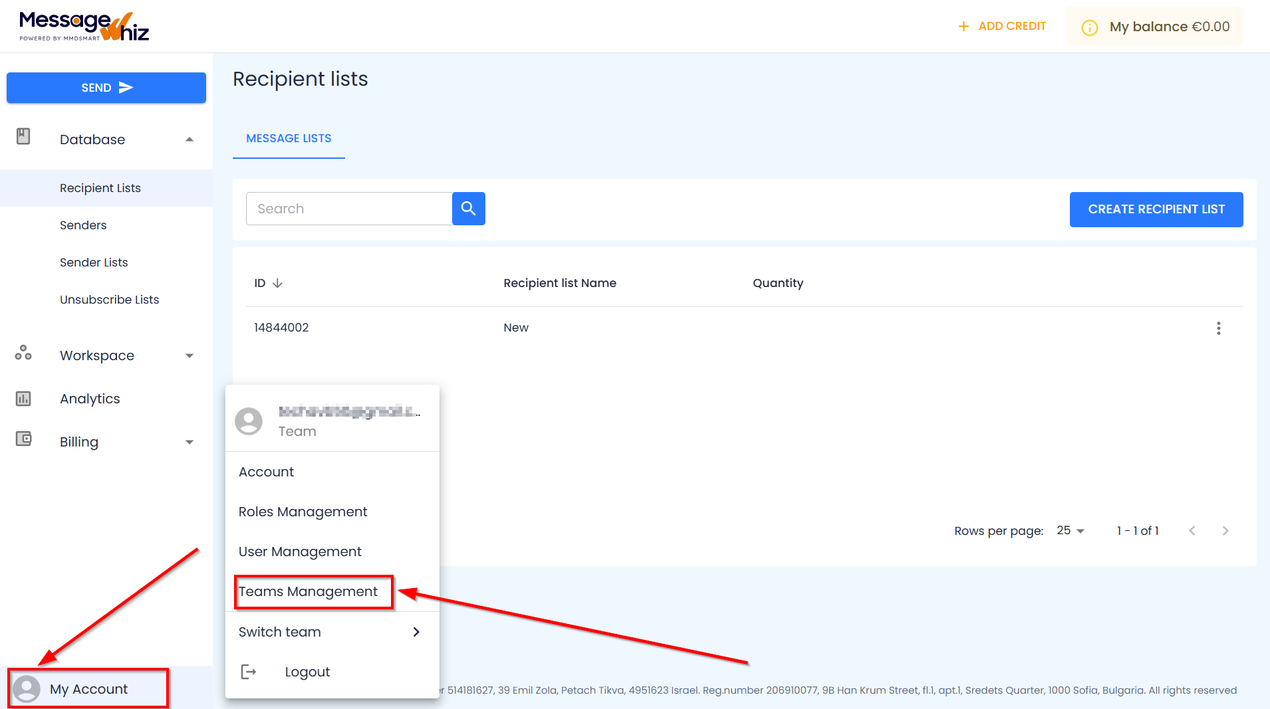Click the My Account avatar icon
Image resolution: width=1270 pixels, height=709 pixels.
(27, 689)
